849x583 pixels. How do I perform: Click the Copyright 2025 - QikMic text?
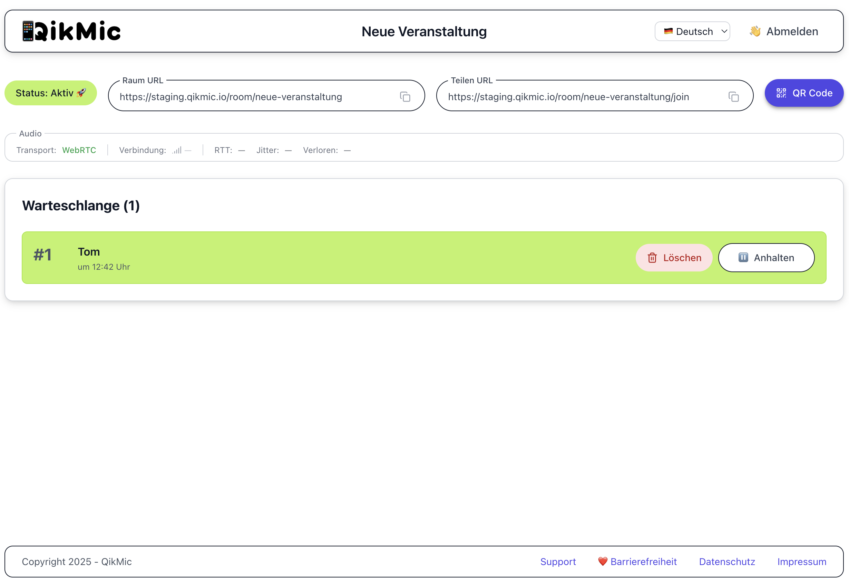tap(77, 562)
